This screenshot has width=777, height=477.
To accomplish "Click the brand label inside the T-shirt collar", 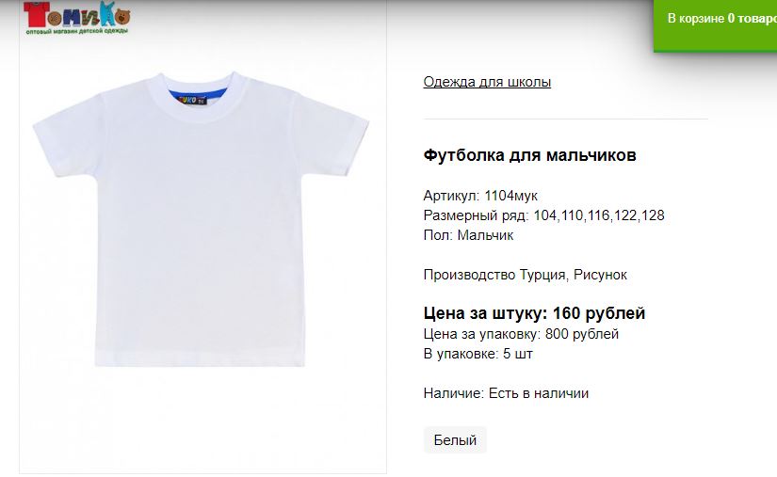I will pyautogui.click(x=195, y=95).
